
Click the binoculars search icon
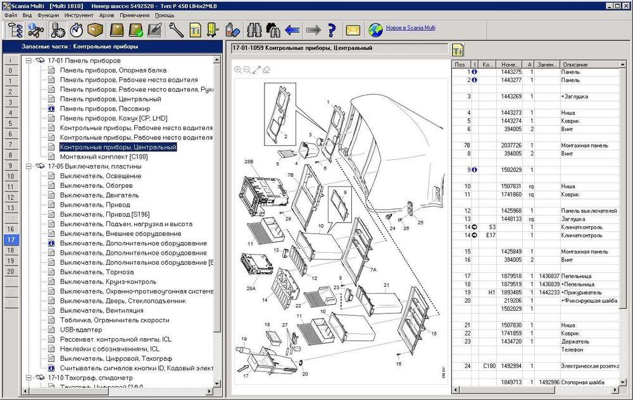[x=254, y=30]
